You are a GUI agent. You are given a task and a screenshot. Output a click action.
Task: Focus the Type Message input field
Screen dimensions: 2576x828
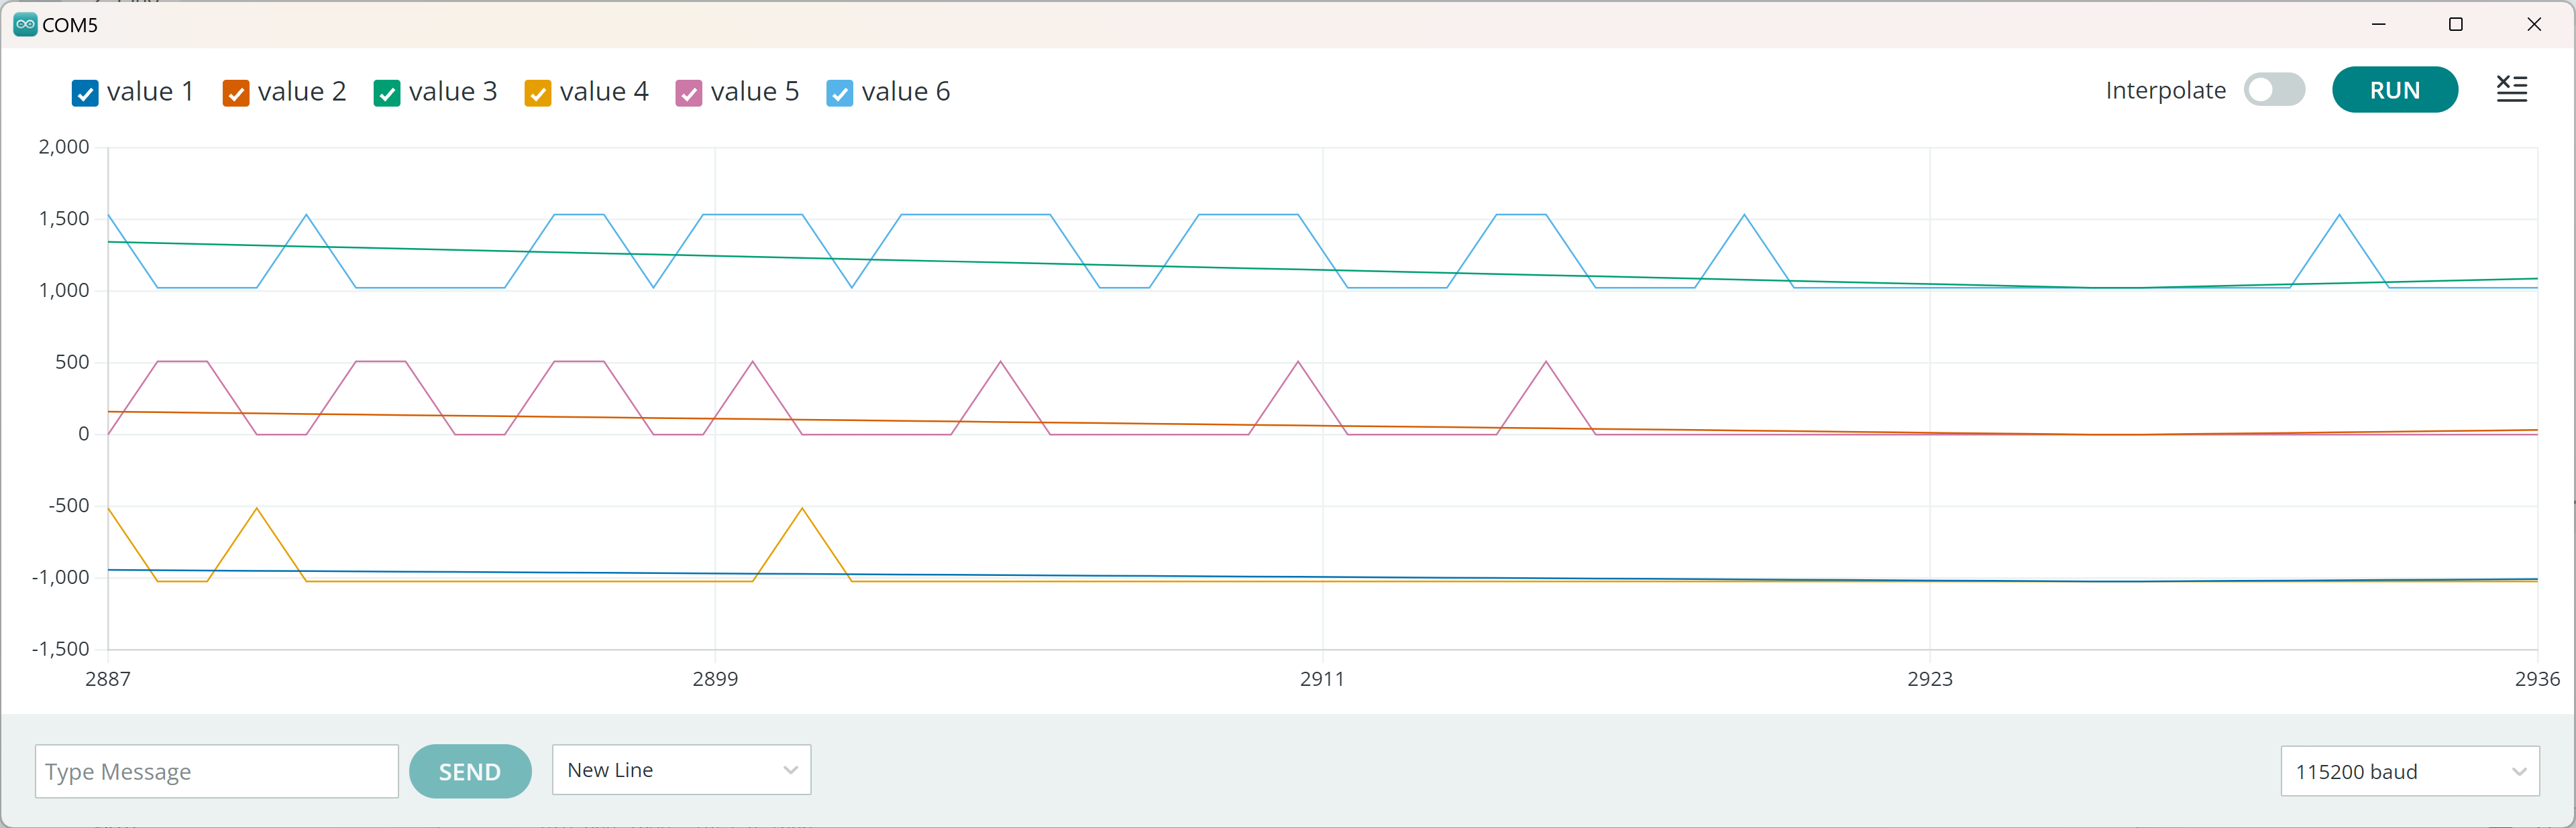click(217, 771)
